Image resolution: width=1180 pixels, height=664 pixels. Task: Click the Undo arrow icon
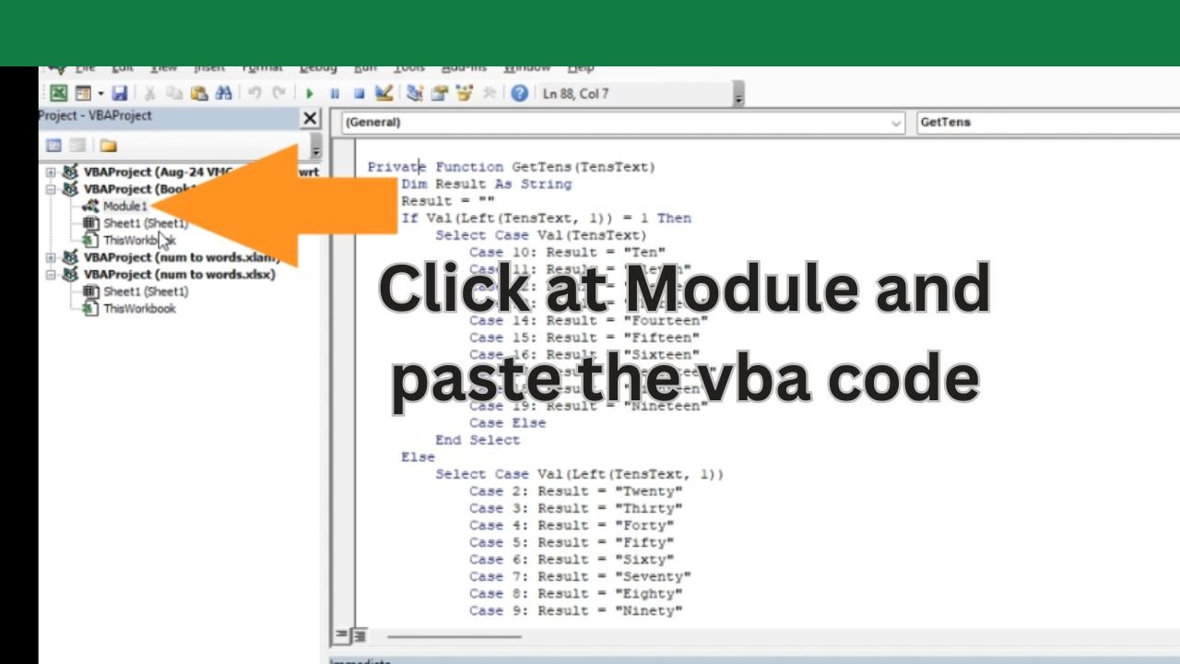pos(254,93)
